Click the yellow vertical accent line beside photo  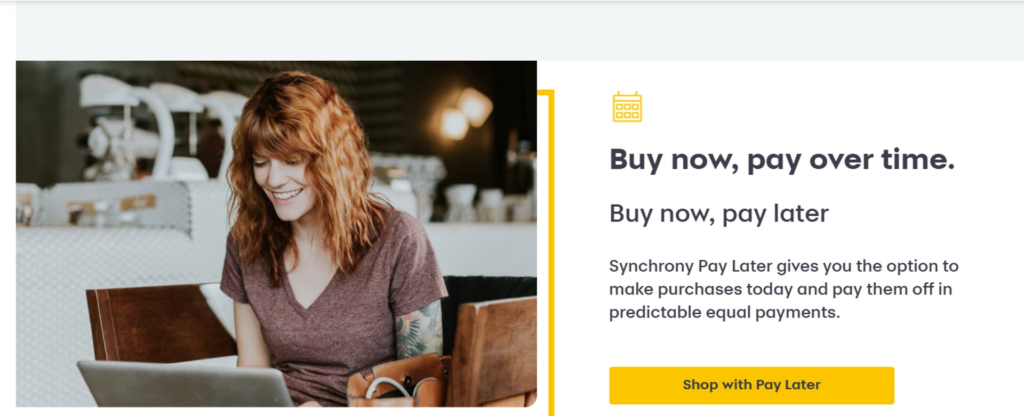[x=551, y=253]
